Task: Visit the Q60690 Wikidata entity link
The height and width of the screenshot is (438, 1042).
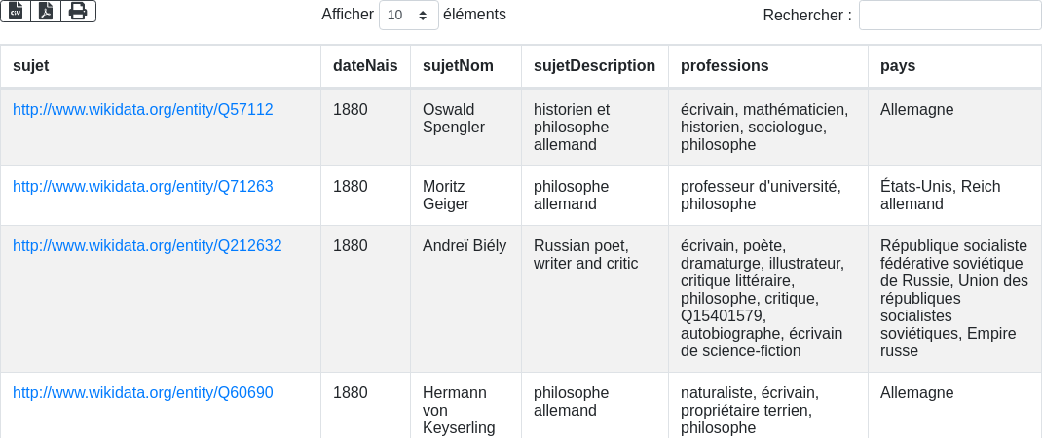Action: tap(143, 393)
